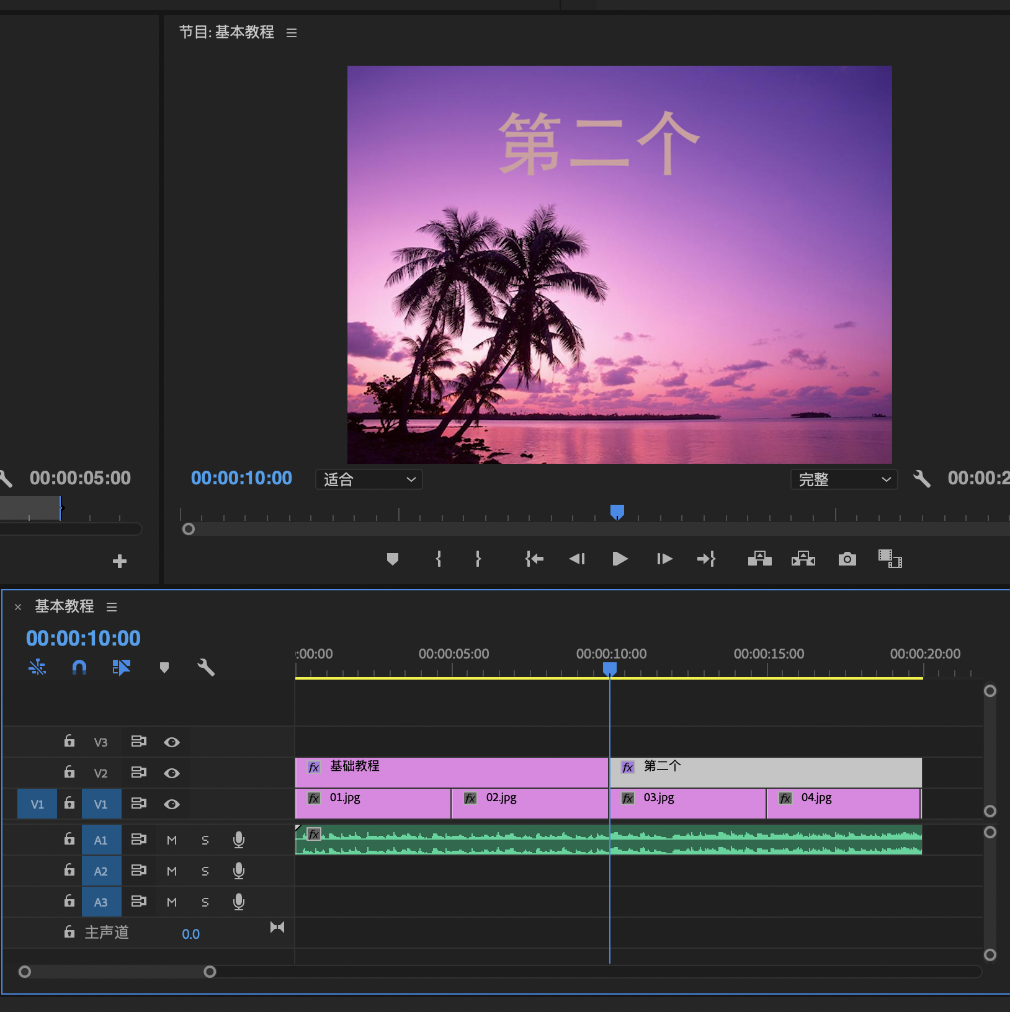Click the Extract button icon
This screenshot has height=1012, width=1010.
[x=803, y=559]
